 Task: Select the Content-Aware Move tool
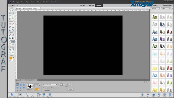[x=10, y=53]
